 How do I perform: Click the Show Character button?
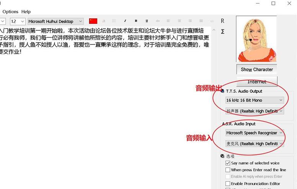[257, 69]
